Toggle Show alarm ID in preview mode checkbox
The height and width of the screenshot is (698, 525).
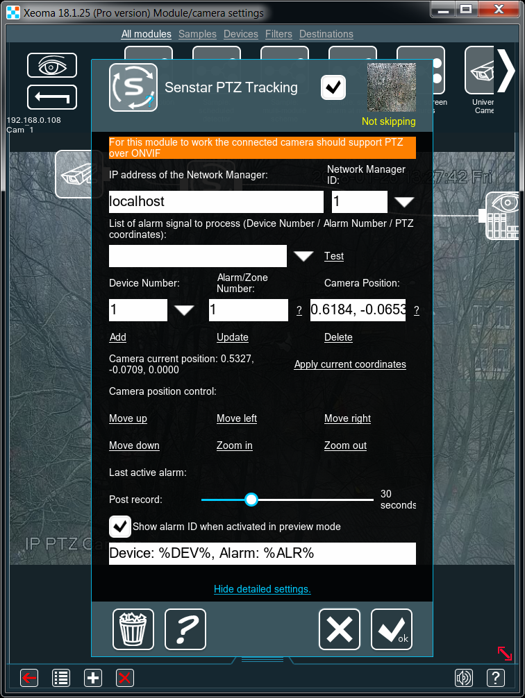pos(120,527)
